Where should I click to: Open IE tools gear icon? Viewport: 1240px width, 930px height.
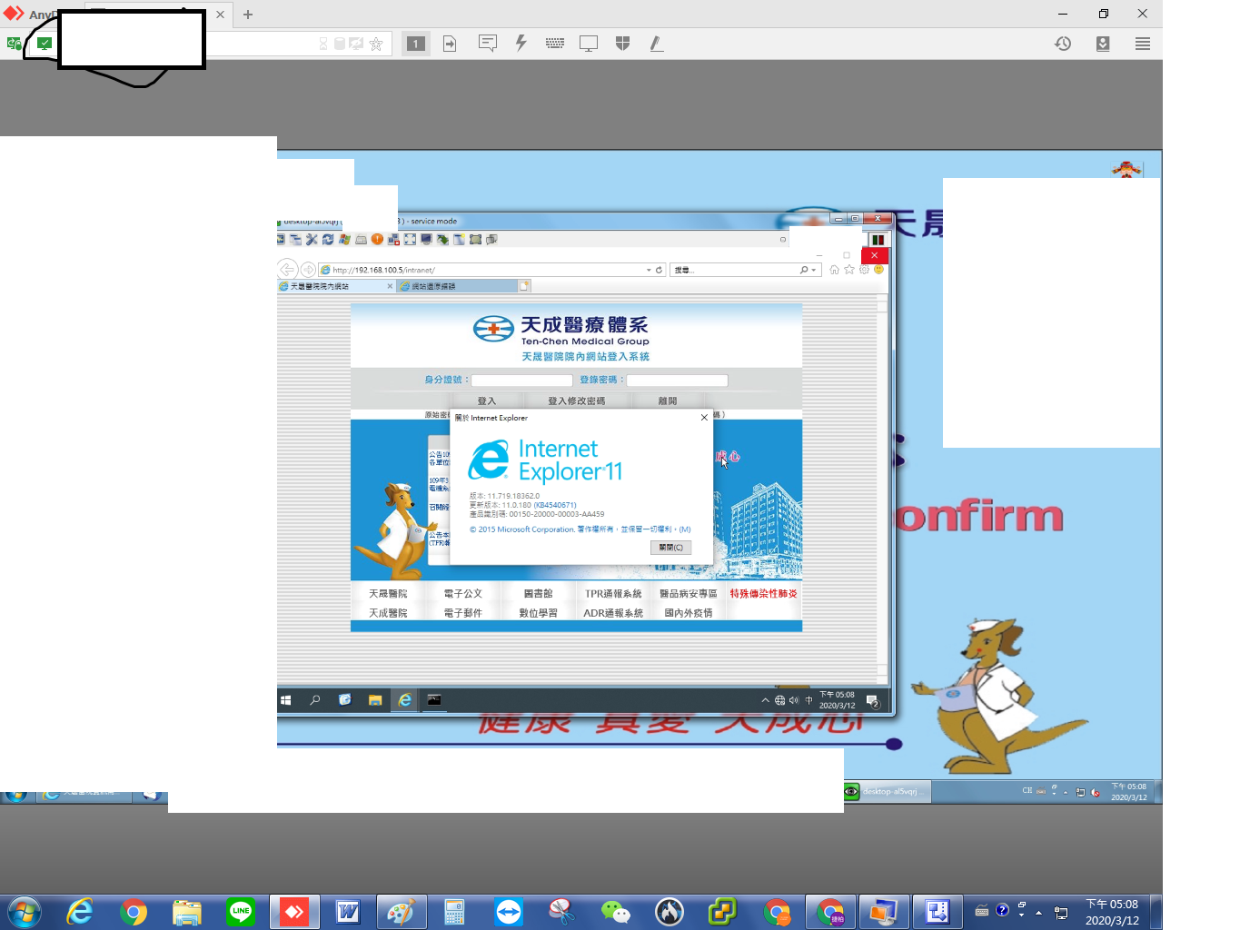[864, 270]
